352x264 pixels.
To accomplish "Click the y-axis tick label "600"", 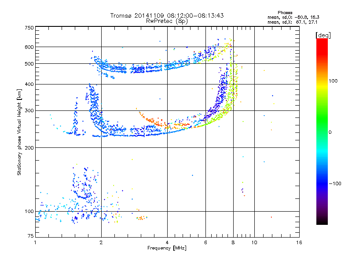I will click(x=29, y=47).
